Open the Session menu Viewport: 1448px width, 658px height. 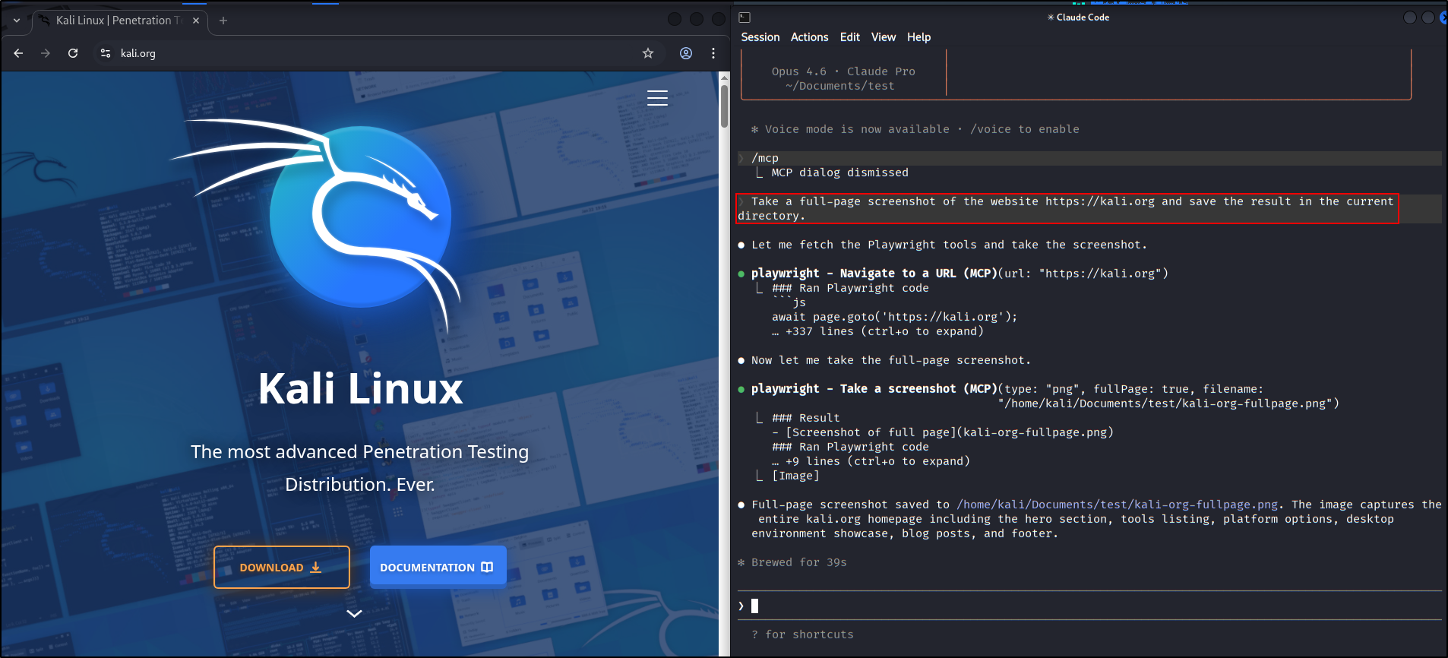(x=760, y=37)
